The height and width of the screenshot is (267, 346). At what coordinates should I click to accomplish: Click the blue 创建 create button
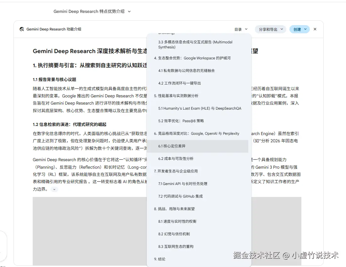click(x=297, y=29)
